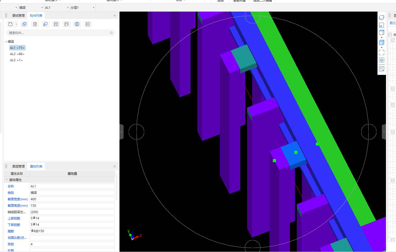Screen dimensions: 396x252
Task: Click the magnifier icon in component search
Action: 111,33
